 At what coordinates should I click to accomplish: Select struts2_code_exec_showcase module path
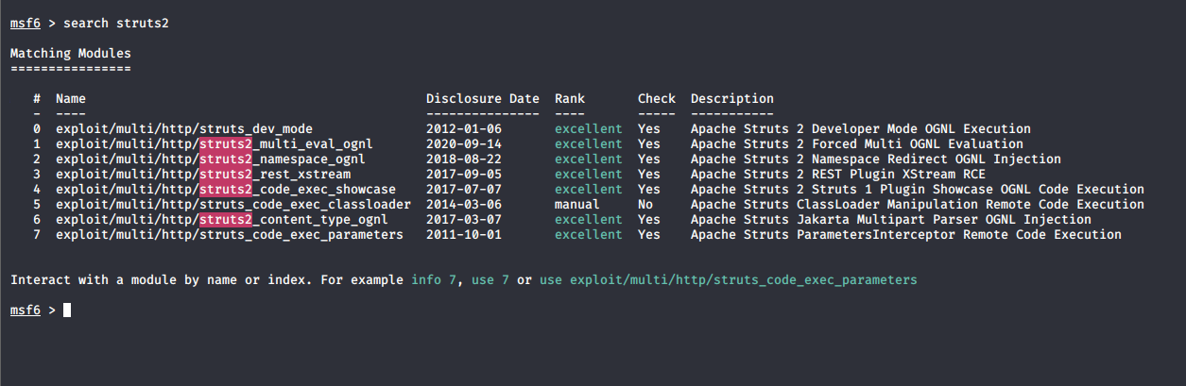click(x=225, y=189)
